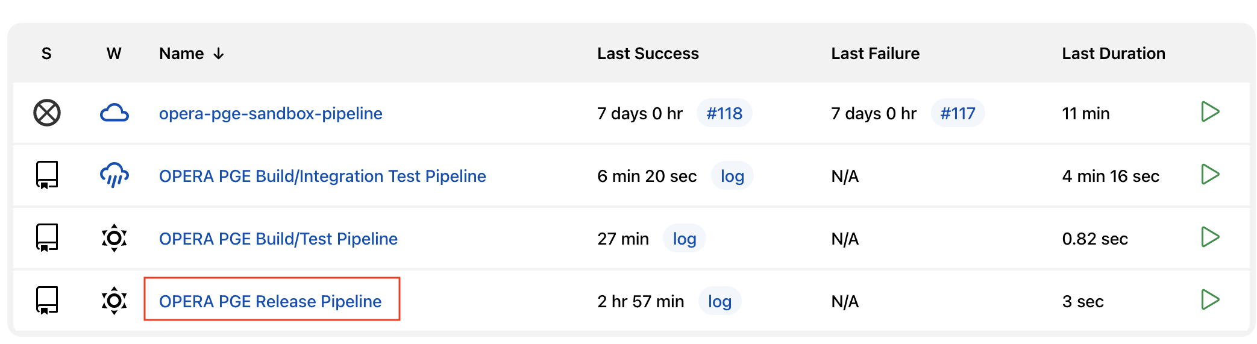
Task: Sort table by Last Success header
Action: pos(648,54)
